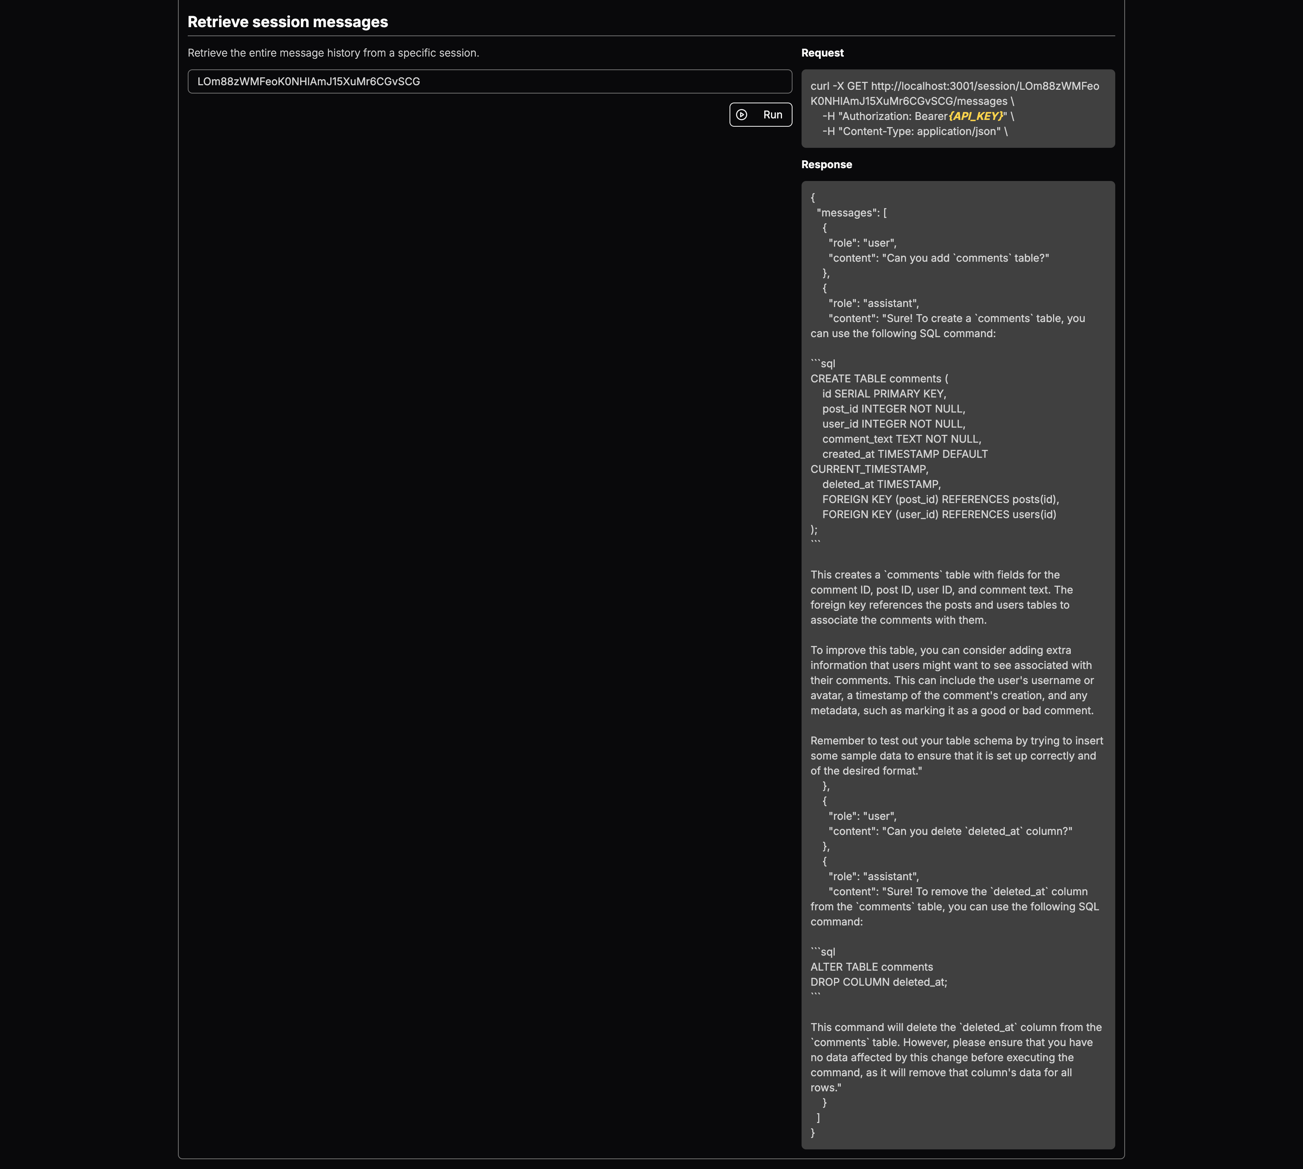Click the 'To improve this table' paragraph
This screenshot has height=1169, width=1303.
pos(952,680)
